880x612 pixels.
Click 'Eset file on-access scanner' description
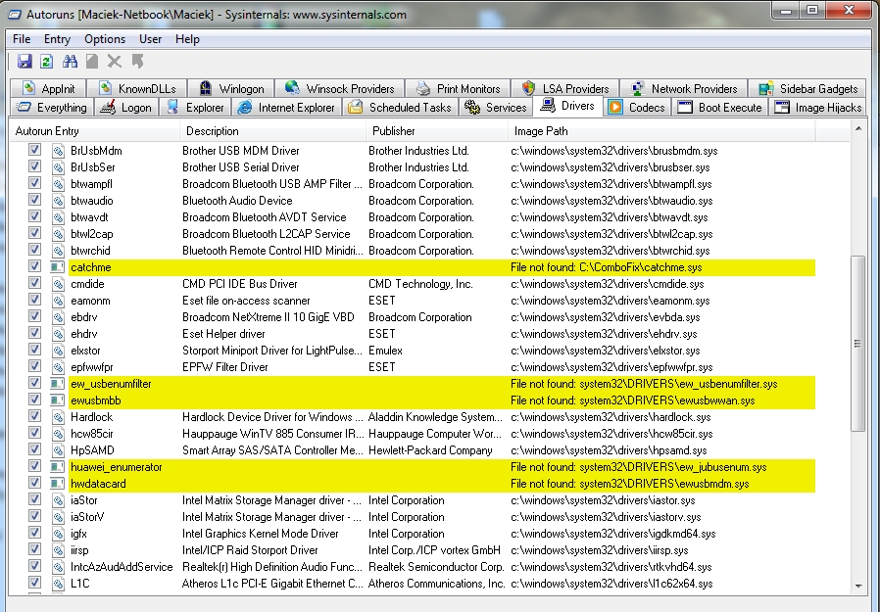[246, 301]
